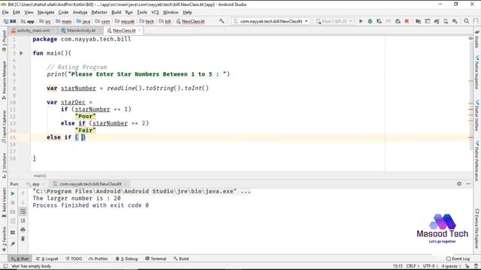Click the java folder in navigation breadcrumb
The height and width of the screenshot is (270, 481).
(x=83, y=21)
